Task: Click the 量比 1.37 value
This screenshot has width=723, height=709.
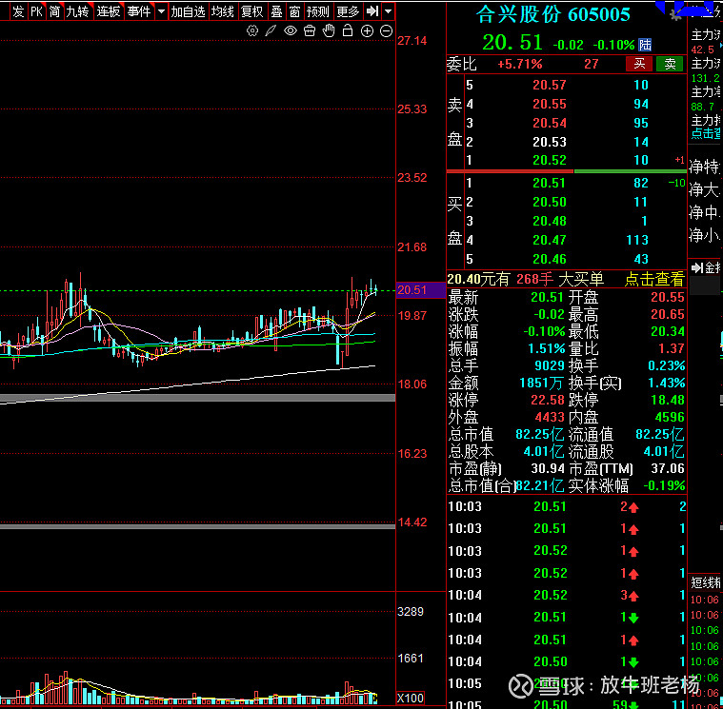Action: pyautogui.click(x=673, y=348)
